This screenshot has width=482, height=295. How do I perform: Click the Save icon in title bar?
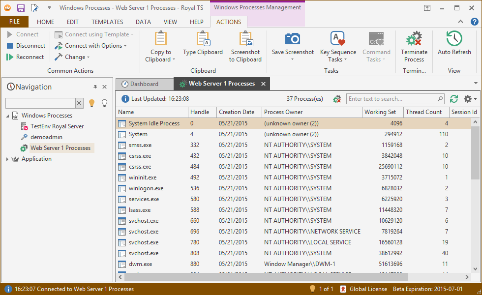pyautogui.click(x=21, y=8)
